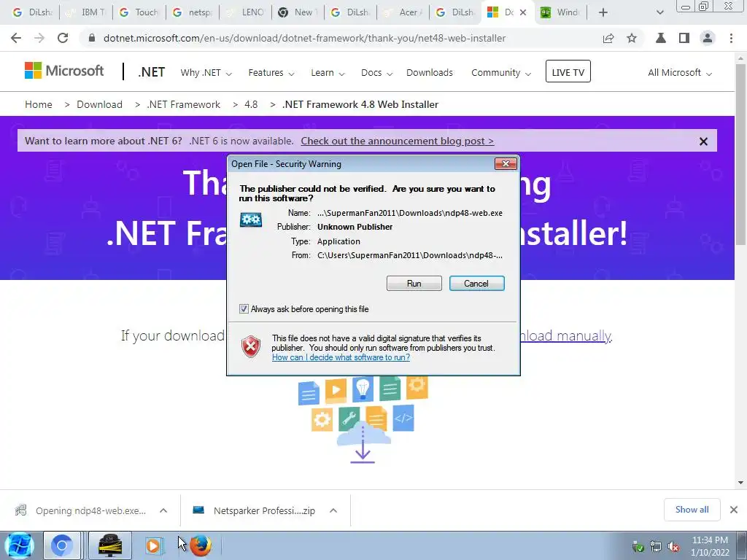Expand the Why .NET menu
Viewport: 747px width, 560px height.
tap(206, 72)
